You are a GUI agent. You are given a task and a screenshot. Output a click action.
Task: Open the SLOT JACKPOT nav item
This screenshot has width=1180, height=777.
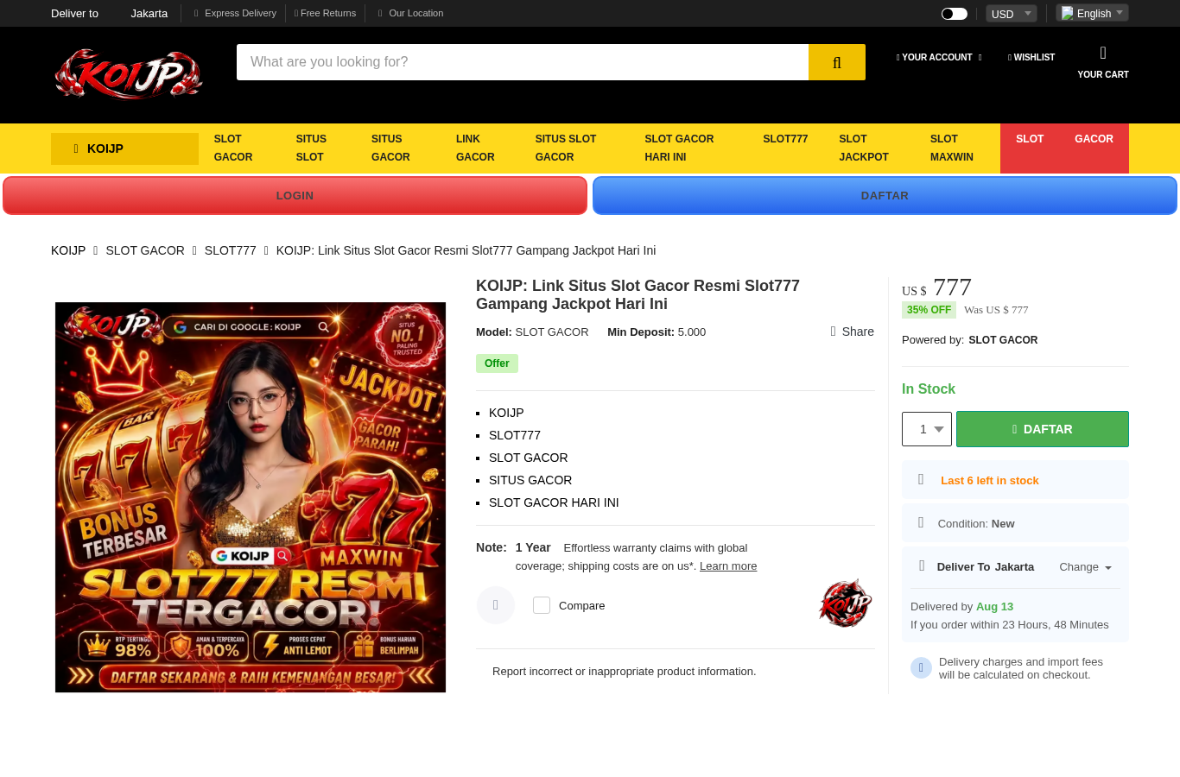click(x=864, y=148)
